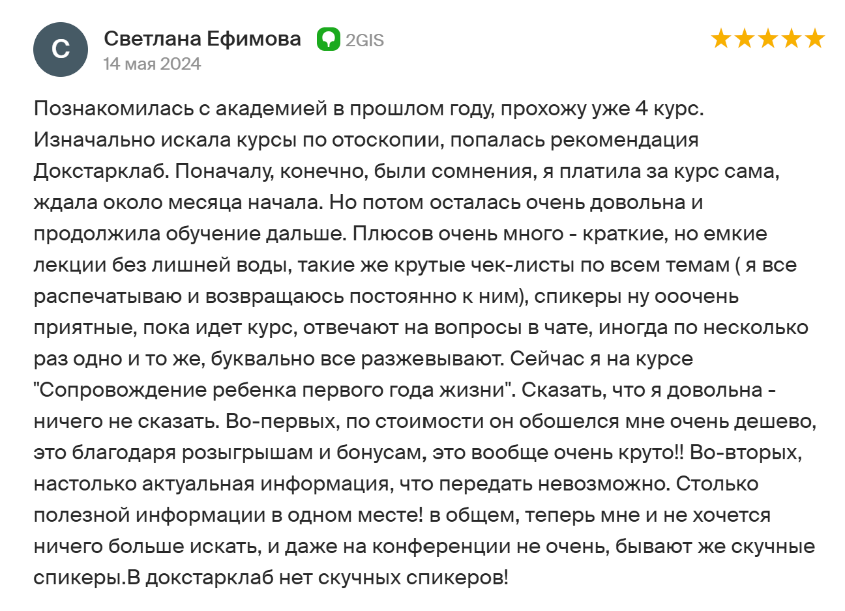Viewport: 845px width, 611px height.
Task: Click the green 2GIS logo icon
Action: (x=329, y=40)
